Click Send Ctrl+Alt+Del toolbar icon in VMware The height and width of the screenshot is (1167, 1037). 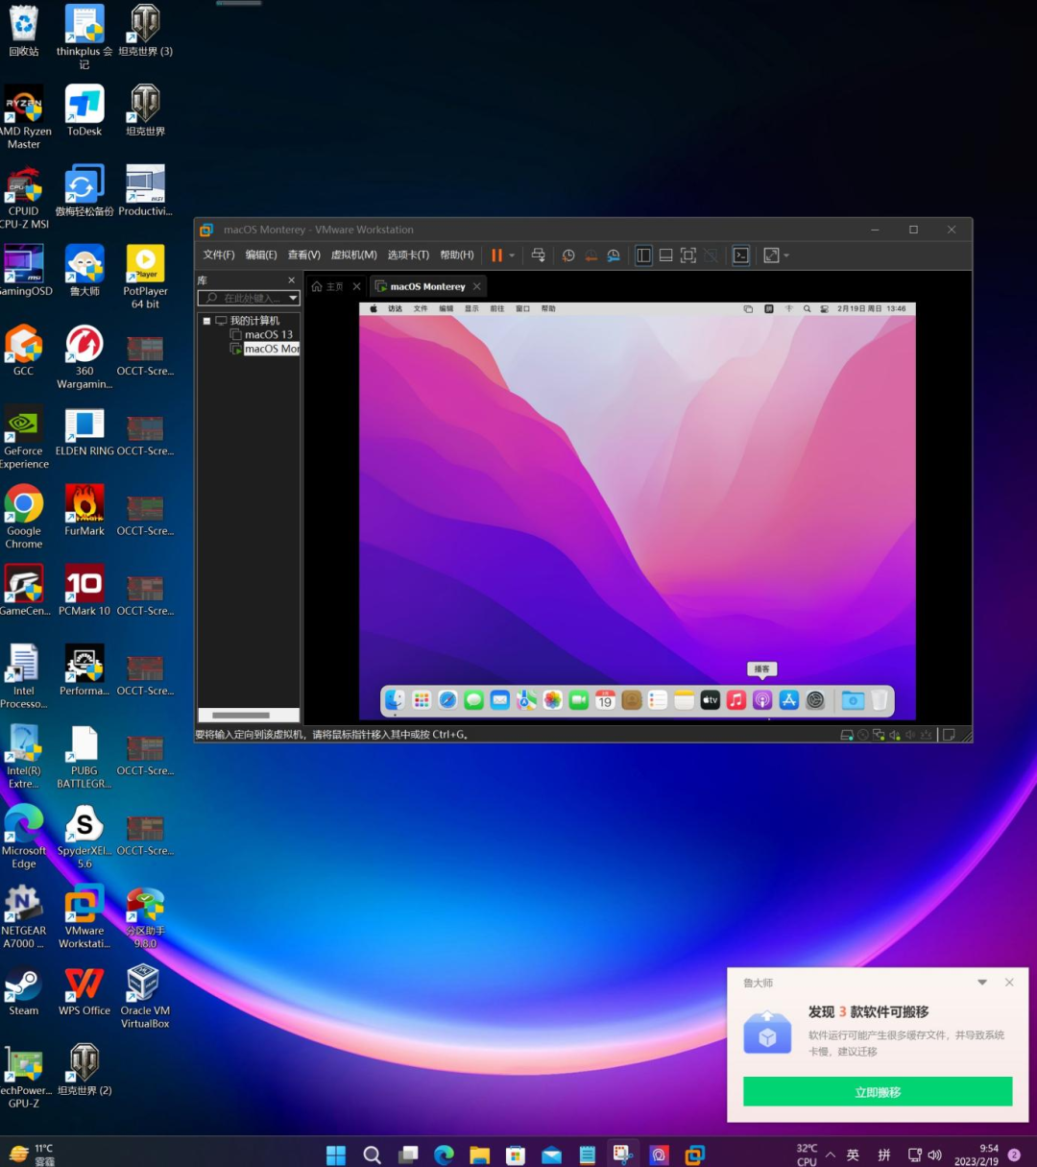tap(539, 255)
